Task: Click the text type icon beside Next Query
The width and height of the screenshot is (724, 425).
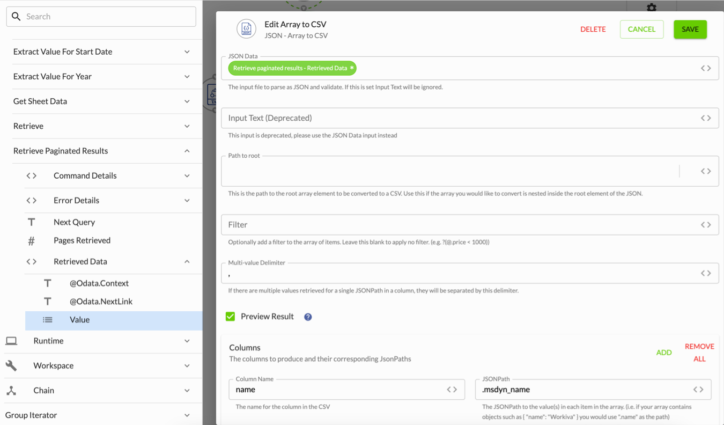Action: [32, 222]
